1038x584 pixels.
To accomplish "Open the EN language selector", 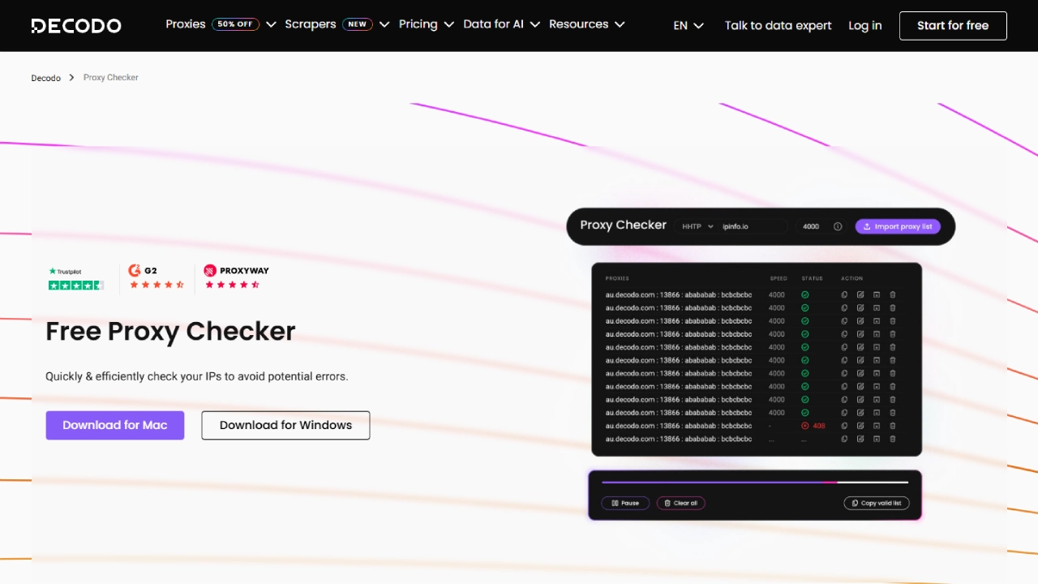I will tap(688, 26).
